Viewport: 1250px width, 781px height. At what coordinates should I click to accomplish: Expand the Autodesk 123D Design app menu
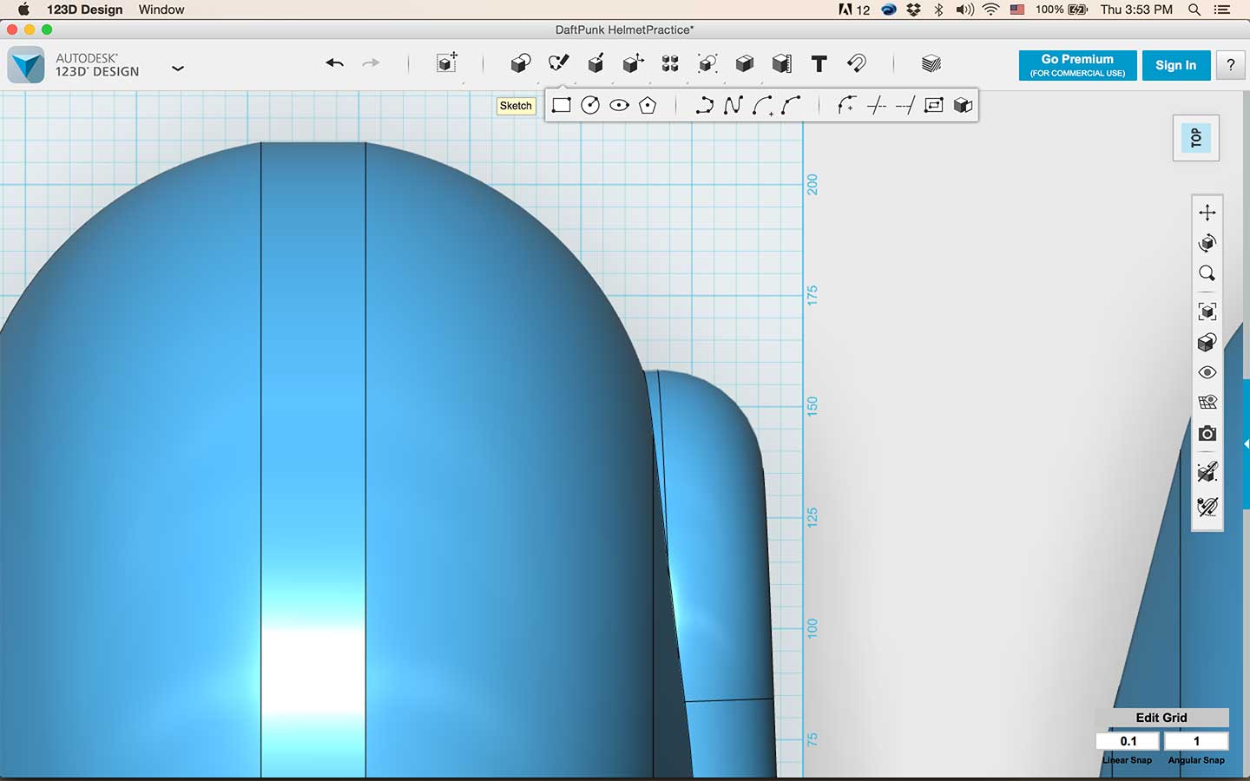[x=178, y=68]
